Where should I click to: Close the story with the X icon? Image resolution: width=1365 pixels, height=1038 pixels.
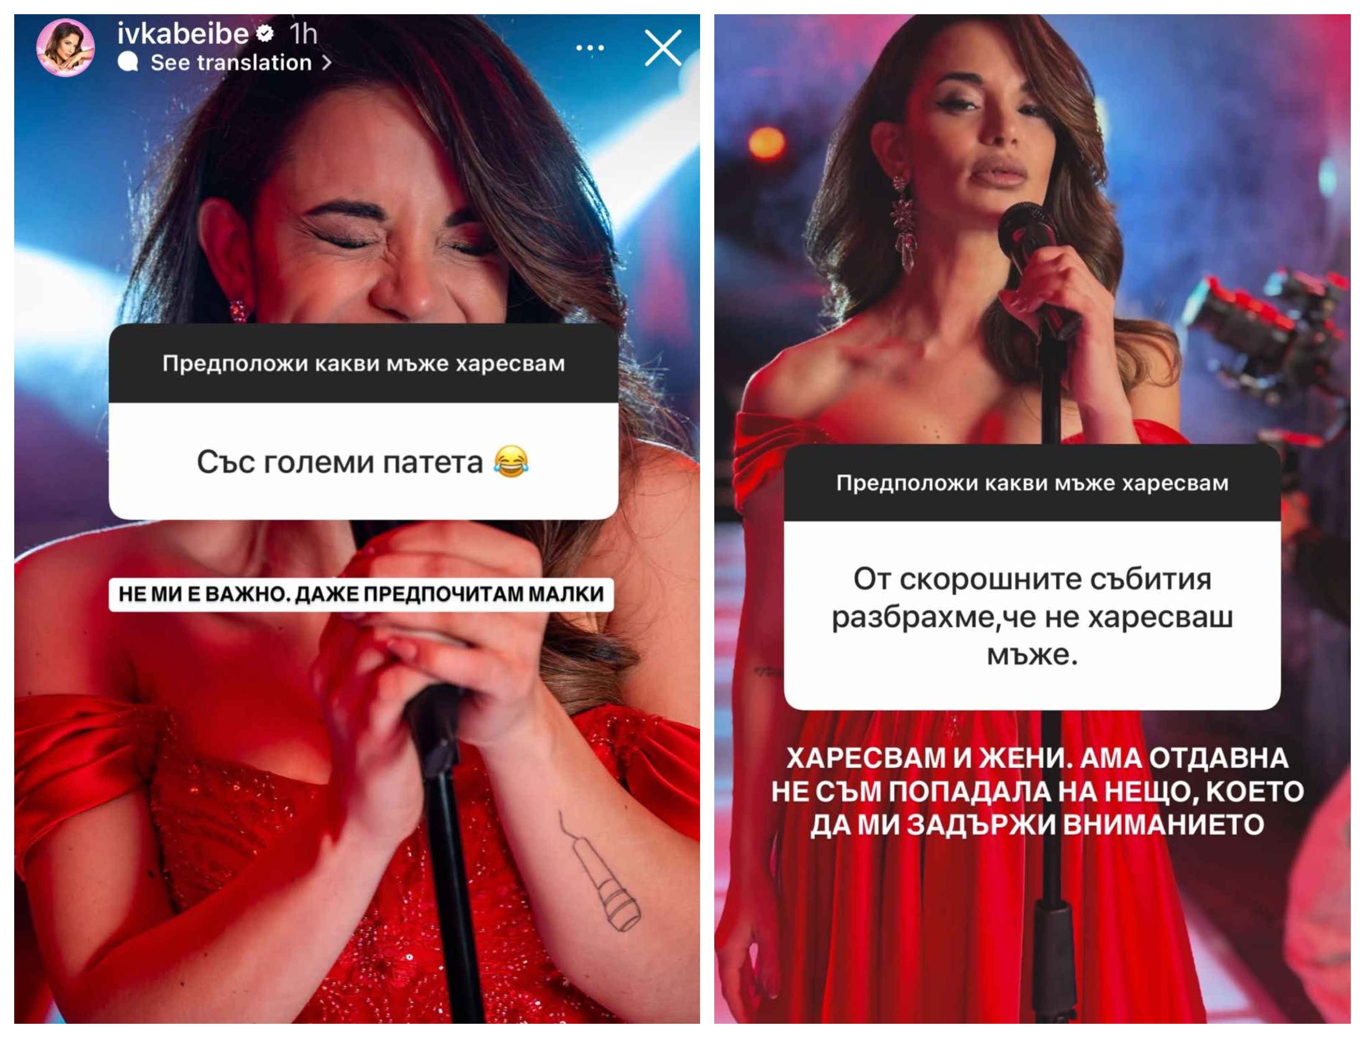663,48
